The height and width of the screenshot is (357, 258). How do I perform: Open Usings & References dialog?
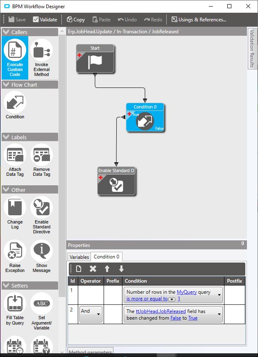click(x=199, y=20)
